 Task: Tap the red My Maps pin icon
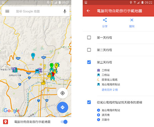coord(6,122)
